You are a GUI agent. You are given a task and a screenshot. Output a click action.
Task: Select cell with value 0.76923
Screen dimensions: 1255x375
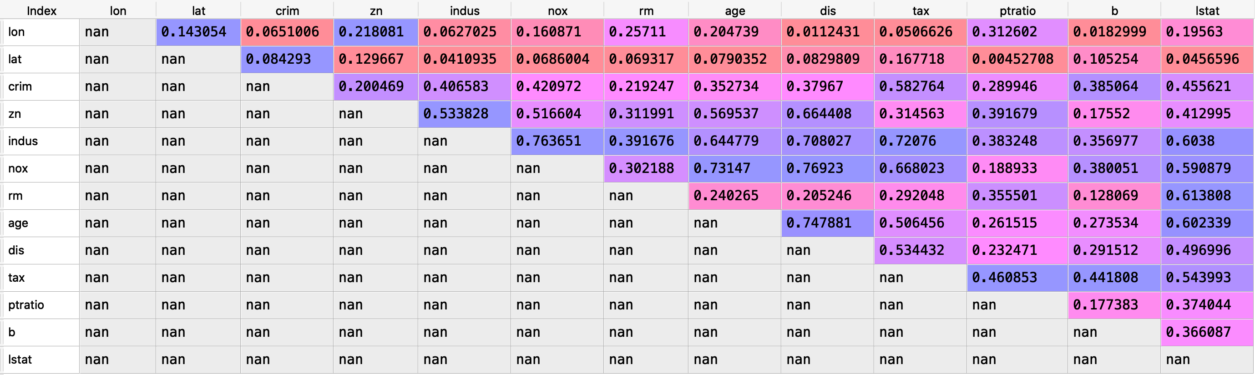828,168
